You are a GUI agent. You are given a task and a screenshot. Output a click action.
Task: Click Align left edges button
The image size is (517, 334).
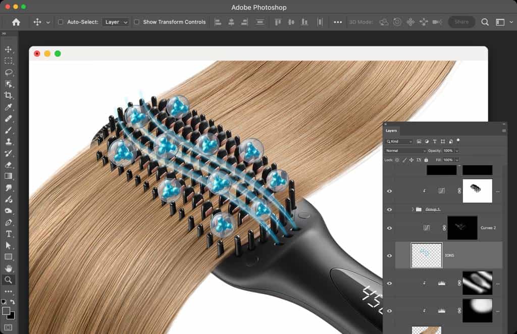pyautogui.click(x=218, y=22)
